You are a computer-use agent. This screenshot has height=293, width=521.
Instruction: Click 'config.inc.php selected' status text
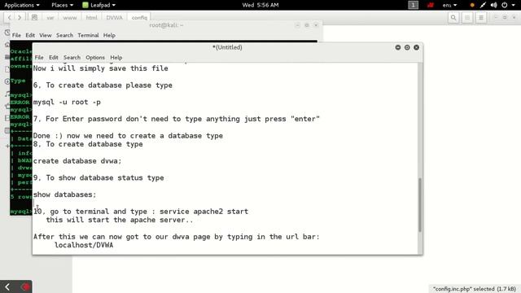pos(474,289)
